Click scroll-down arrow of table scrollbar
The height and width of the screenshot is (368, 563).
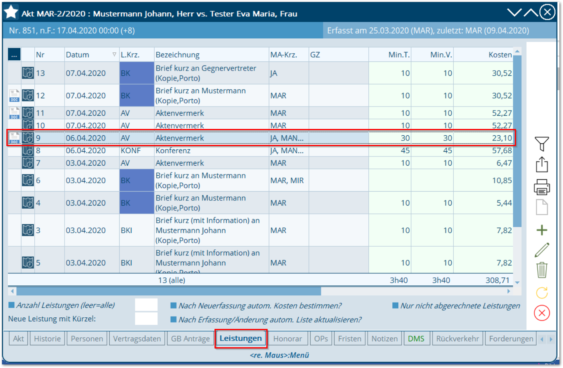(517, 282)
